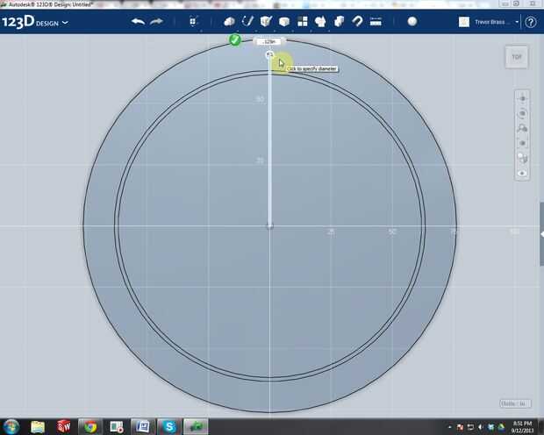Open the Google Drive tray icon

pyautogui.click(x=501, y=427)
